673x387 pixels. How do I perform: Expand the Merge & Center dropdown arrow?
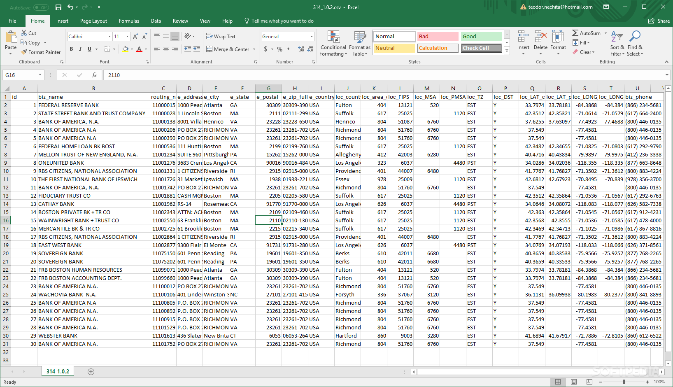254,49
